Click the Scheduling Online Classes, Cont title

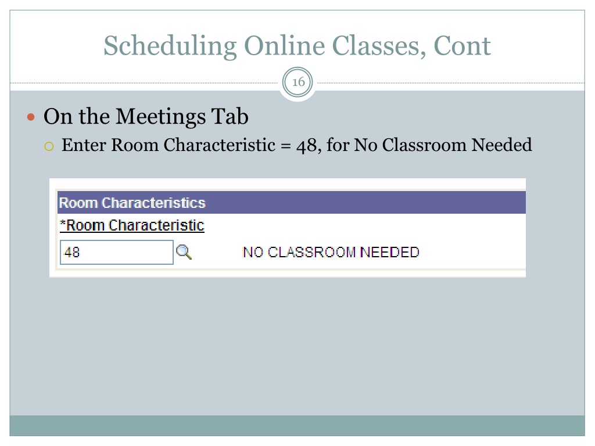pos(297,46)
